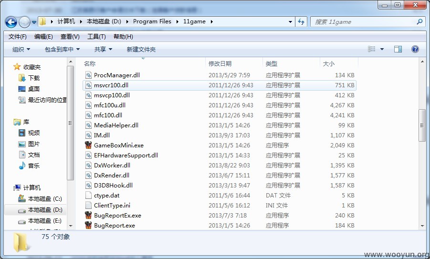Sort by the 大小 column header
This screenshot has height=259, width=430.
tap(328, 63)
